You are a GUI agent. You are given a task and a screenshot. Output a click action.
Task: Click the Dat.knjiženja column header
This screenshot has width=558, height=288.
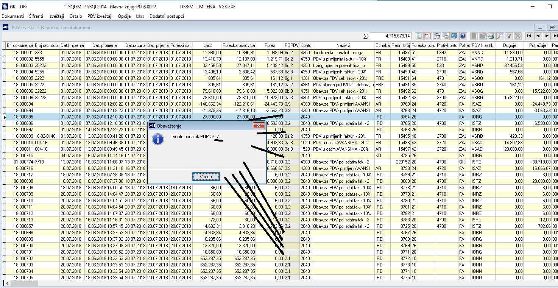[x=72, y=45]
